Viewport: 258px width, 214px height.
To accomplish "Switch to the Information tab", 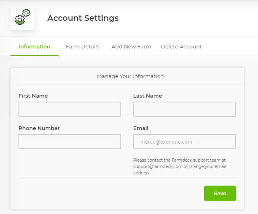I will (x=35, y=46).
